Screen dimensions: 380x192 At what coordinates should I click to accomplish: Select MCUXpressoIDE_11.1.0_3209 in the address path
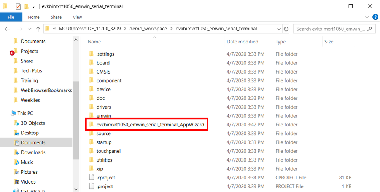pyautogui.click(x=90, y=29)
